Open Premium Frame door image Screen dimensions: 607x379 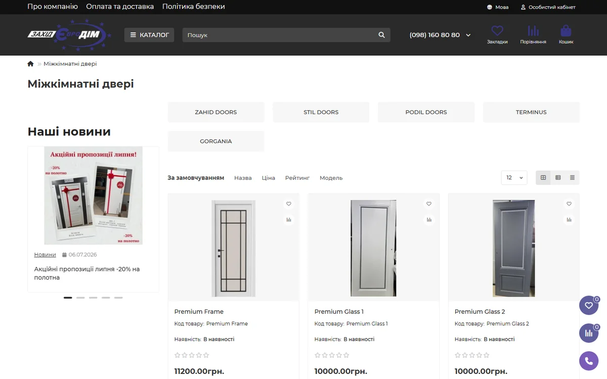233,248
